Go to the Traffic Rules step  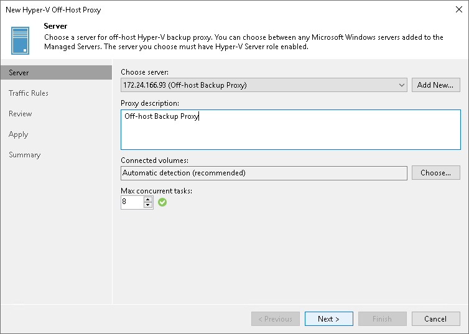pyautogui.click(x=29, y=93)
